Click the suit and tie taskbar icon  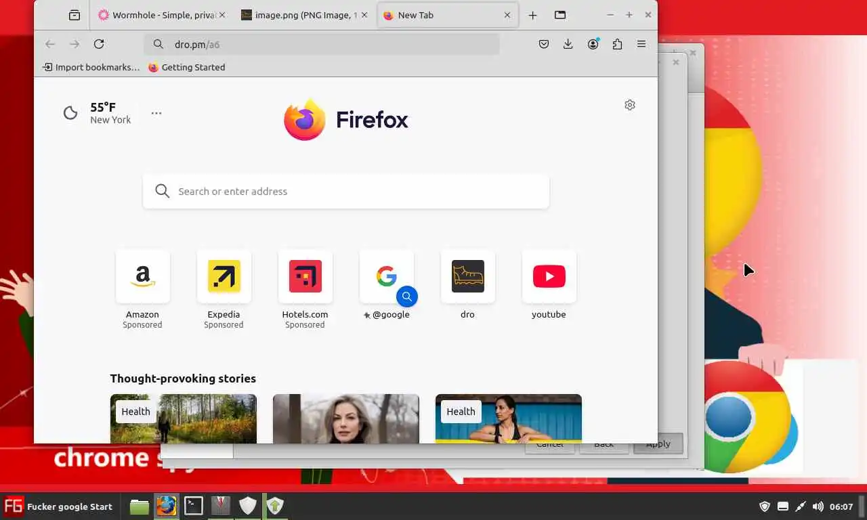click(x=221, y=506)
